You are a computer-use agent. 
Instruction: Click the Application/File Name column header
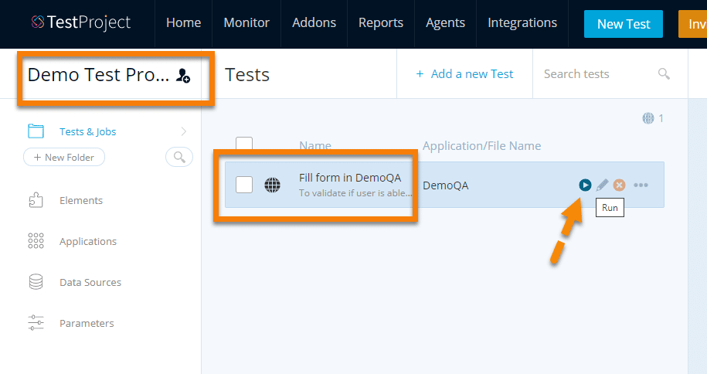click(x=481, y=146)
